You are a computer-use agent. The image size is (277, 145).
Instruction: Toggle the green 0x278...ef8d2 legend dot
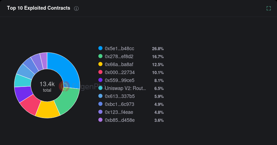100,56
